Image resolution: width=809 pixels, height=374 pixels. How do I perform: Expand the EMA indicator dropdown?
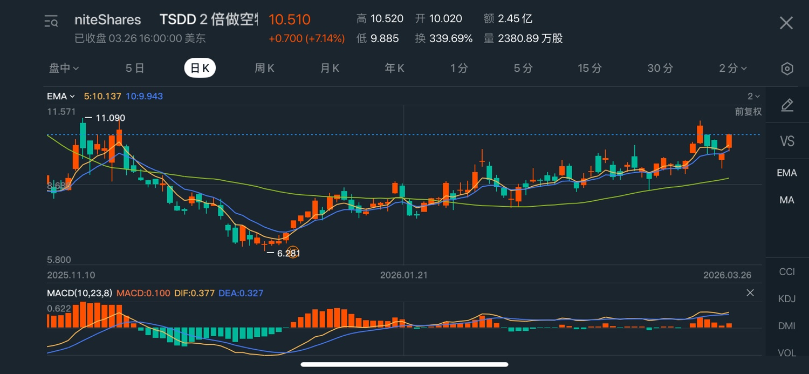coord(60,97)
